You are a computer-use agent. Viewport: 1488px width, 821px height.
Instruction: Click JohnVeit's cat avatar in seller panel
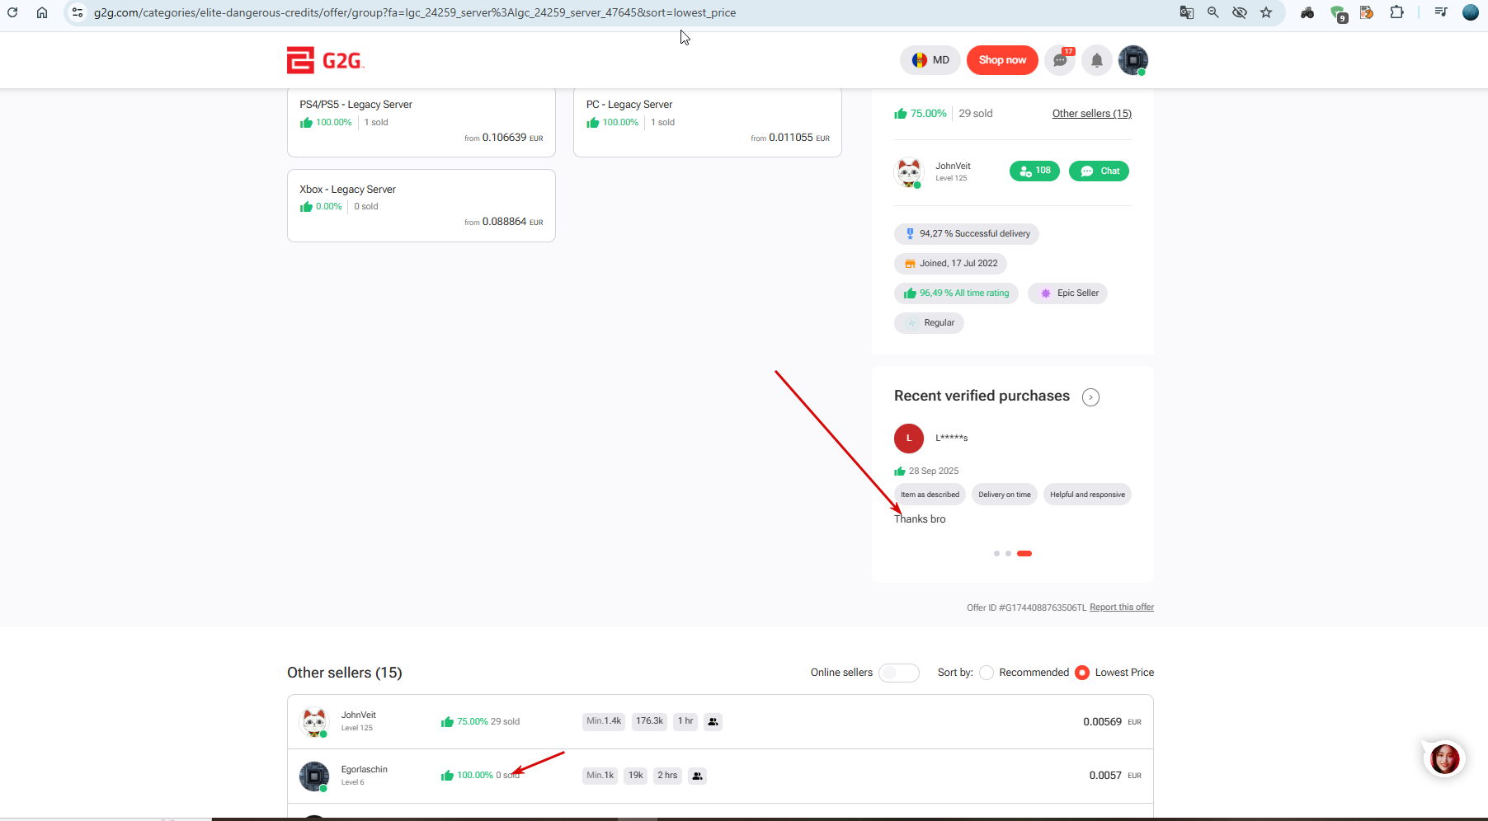909,171
